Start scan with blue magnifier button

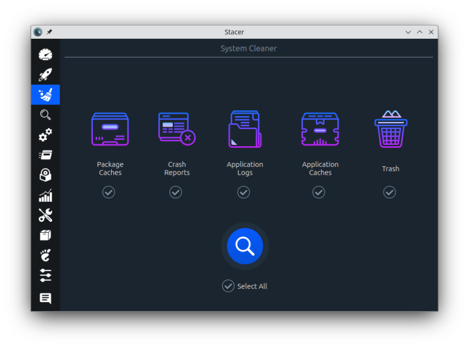coord(245,246)
